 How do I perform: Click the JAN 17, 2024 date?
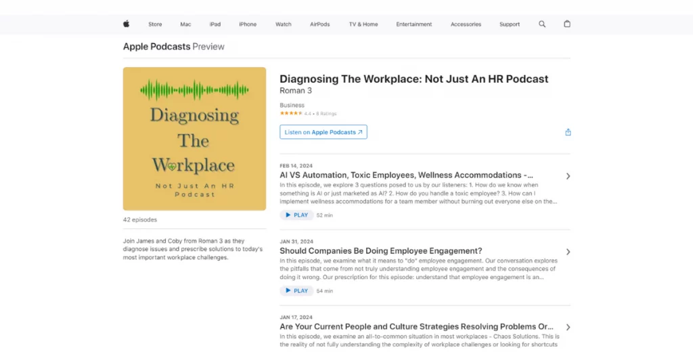pyautogui.click(x=296, y=317)
